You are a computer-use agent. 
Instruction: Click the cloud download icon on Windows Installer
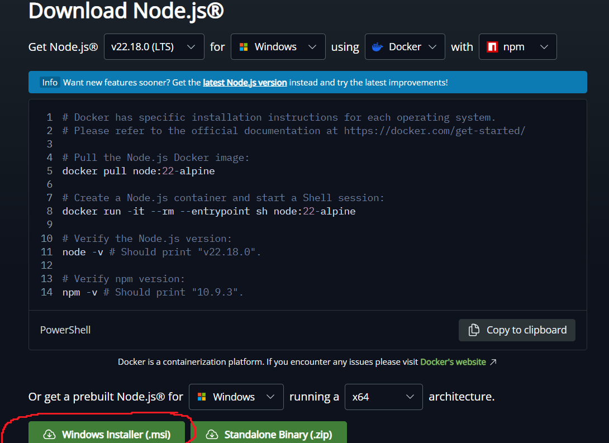tap(49, 435)
